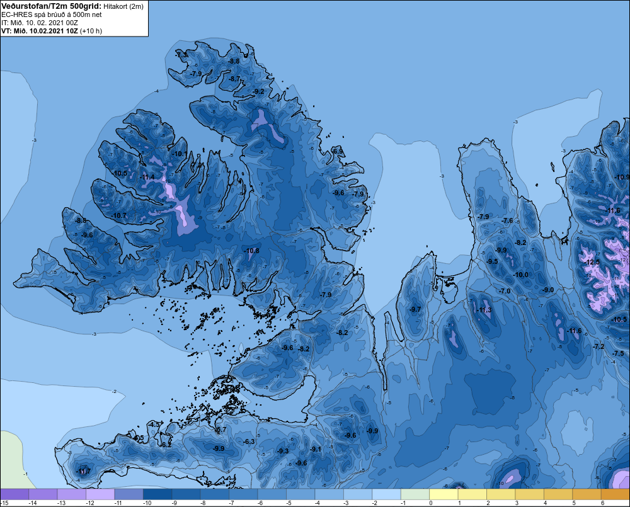Click the -9.2 temperature value on map
Screen dimensions: 630x507
point(259,91)
